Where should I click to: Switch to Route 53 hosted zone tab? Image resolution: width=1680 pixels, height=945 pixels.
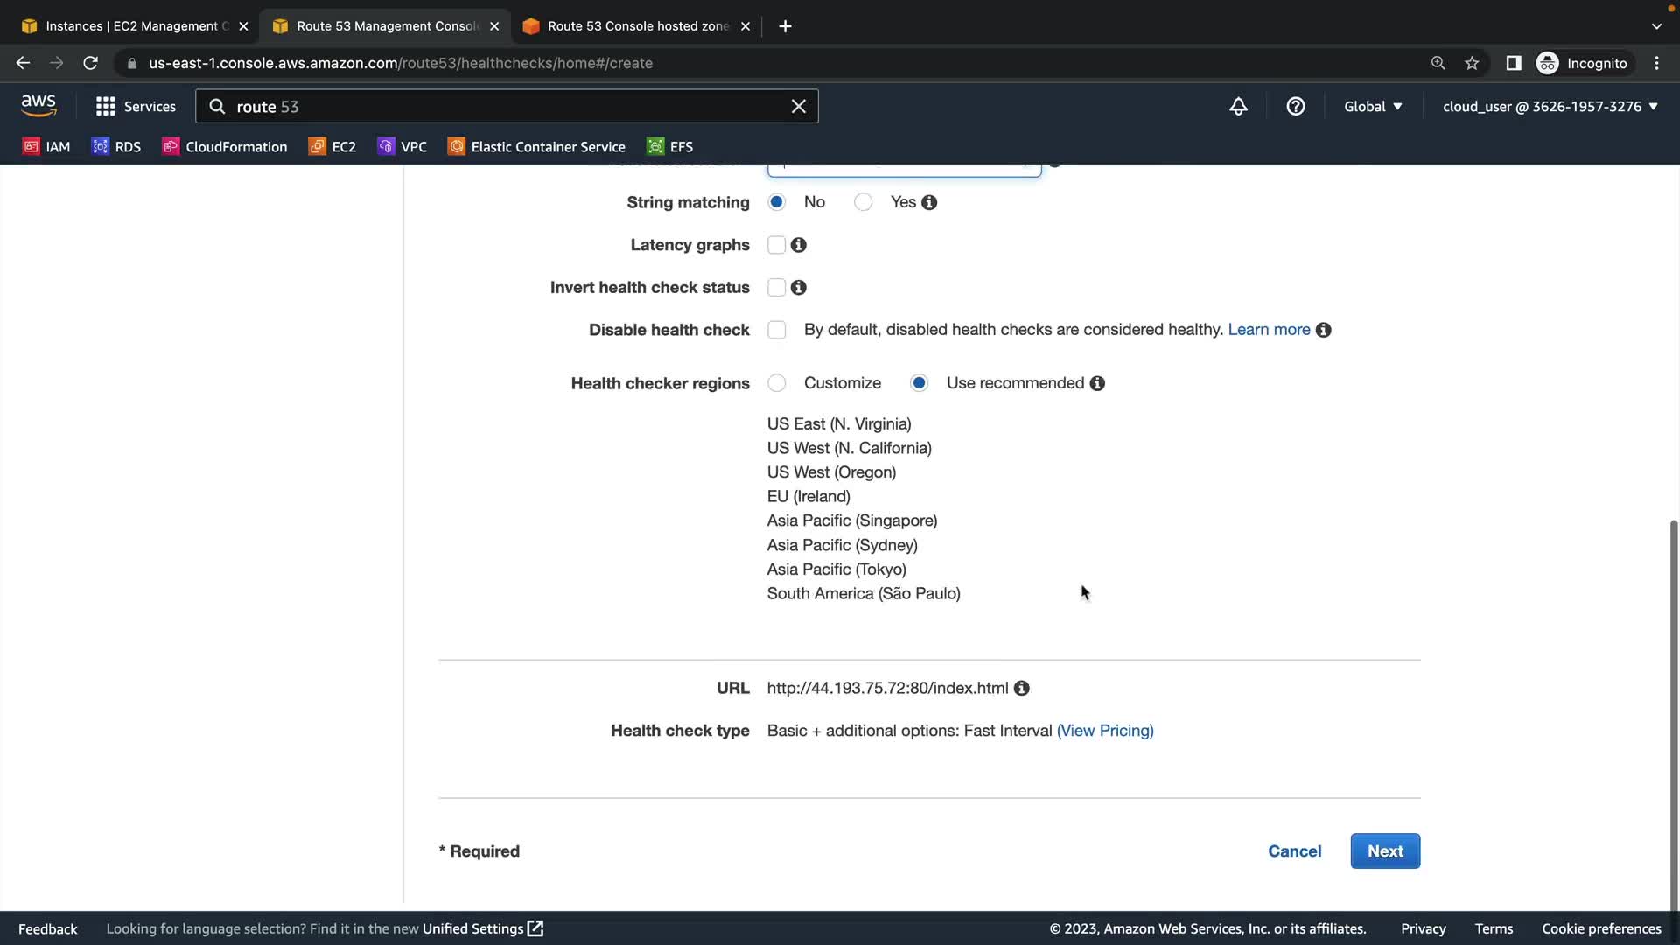coord(636,26)
